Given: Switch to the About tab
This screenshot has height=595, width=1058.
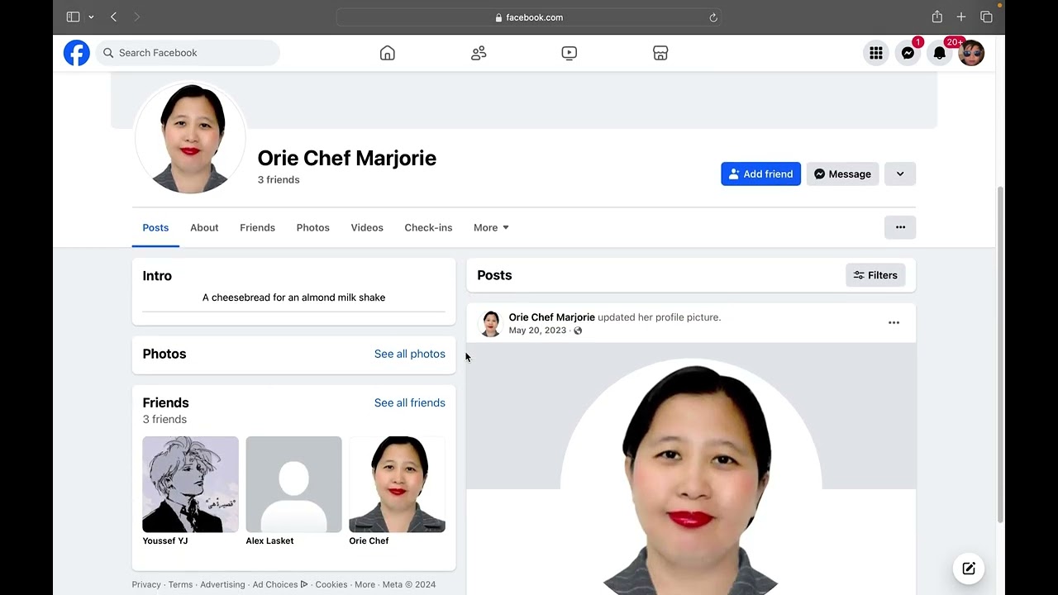Looking at the screenshot, I should 204,227.
